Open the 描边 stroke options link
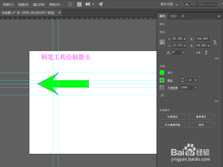Screen dimensions: 223x167 pos(170,80)
